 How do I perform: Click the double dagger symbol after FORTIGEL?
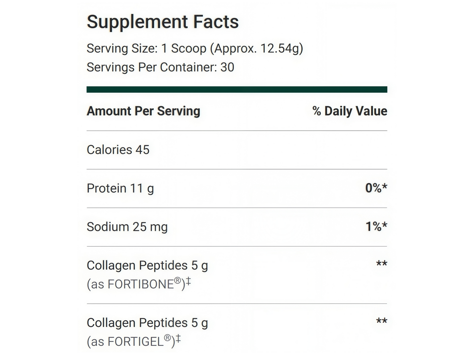pyautogui.click(x=178, y=339)
